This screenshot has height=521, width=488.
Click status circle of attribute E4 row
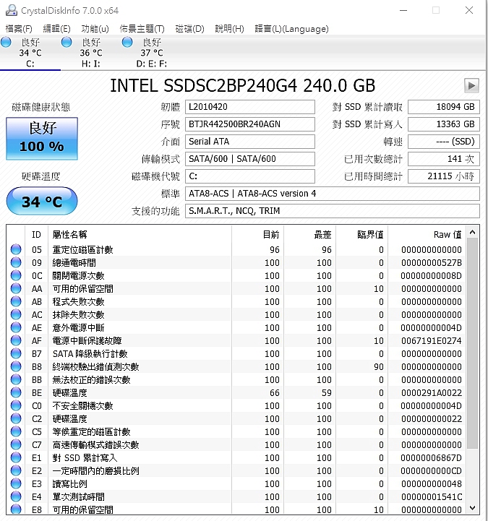(16, 496)
